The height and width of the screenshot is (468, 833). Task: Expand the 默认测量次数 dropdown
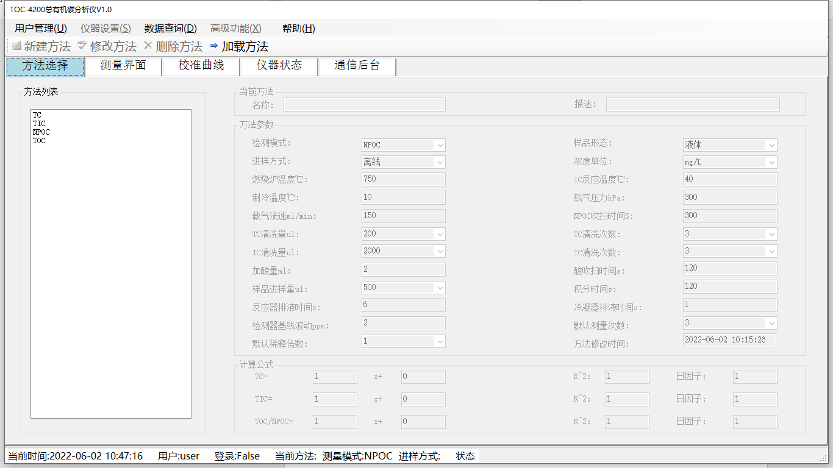click(x=771, y=323)
